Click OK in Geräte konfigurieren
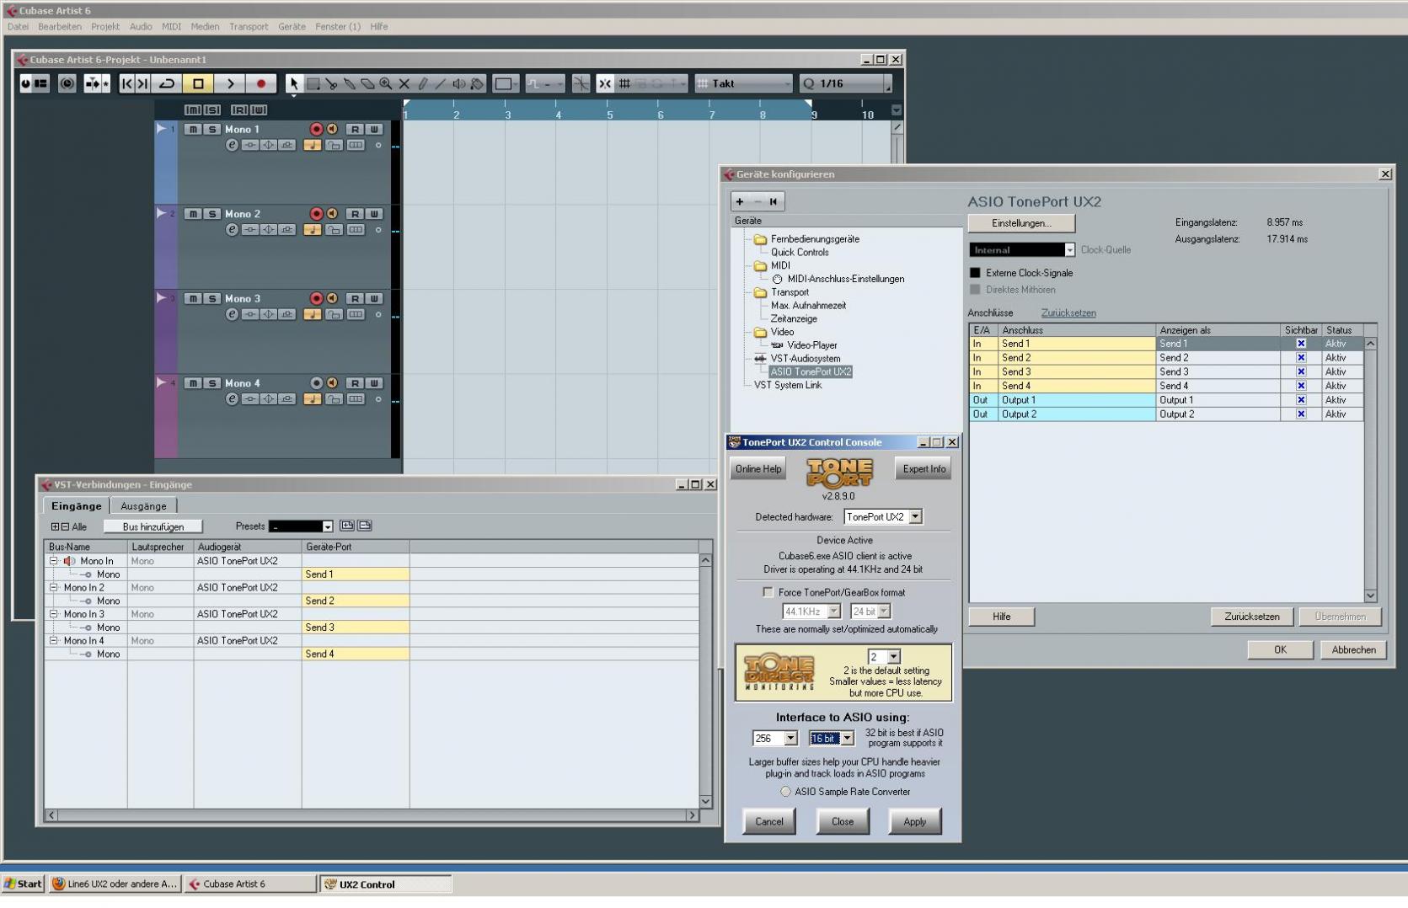 (x=1280, y=649)
